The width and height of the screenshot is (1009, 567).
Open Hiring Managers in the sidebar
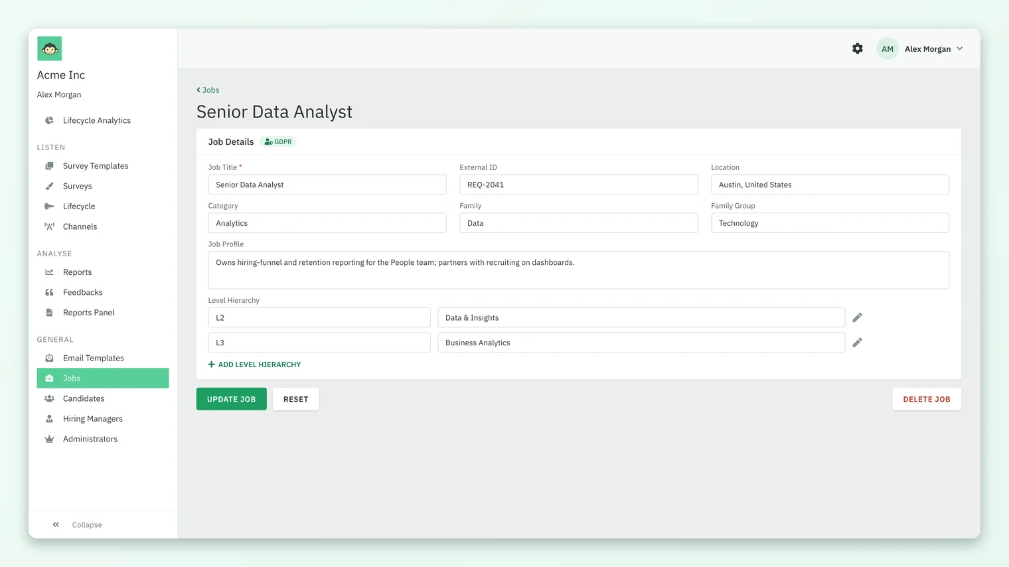[x=103, y=419]
